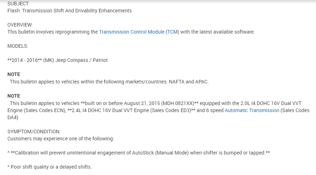Click the bold NOTE label above the markets sentence
The width and height of the screenshot is (316, 175).
pyautogui.click(x=14, y=74)
